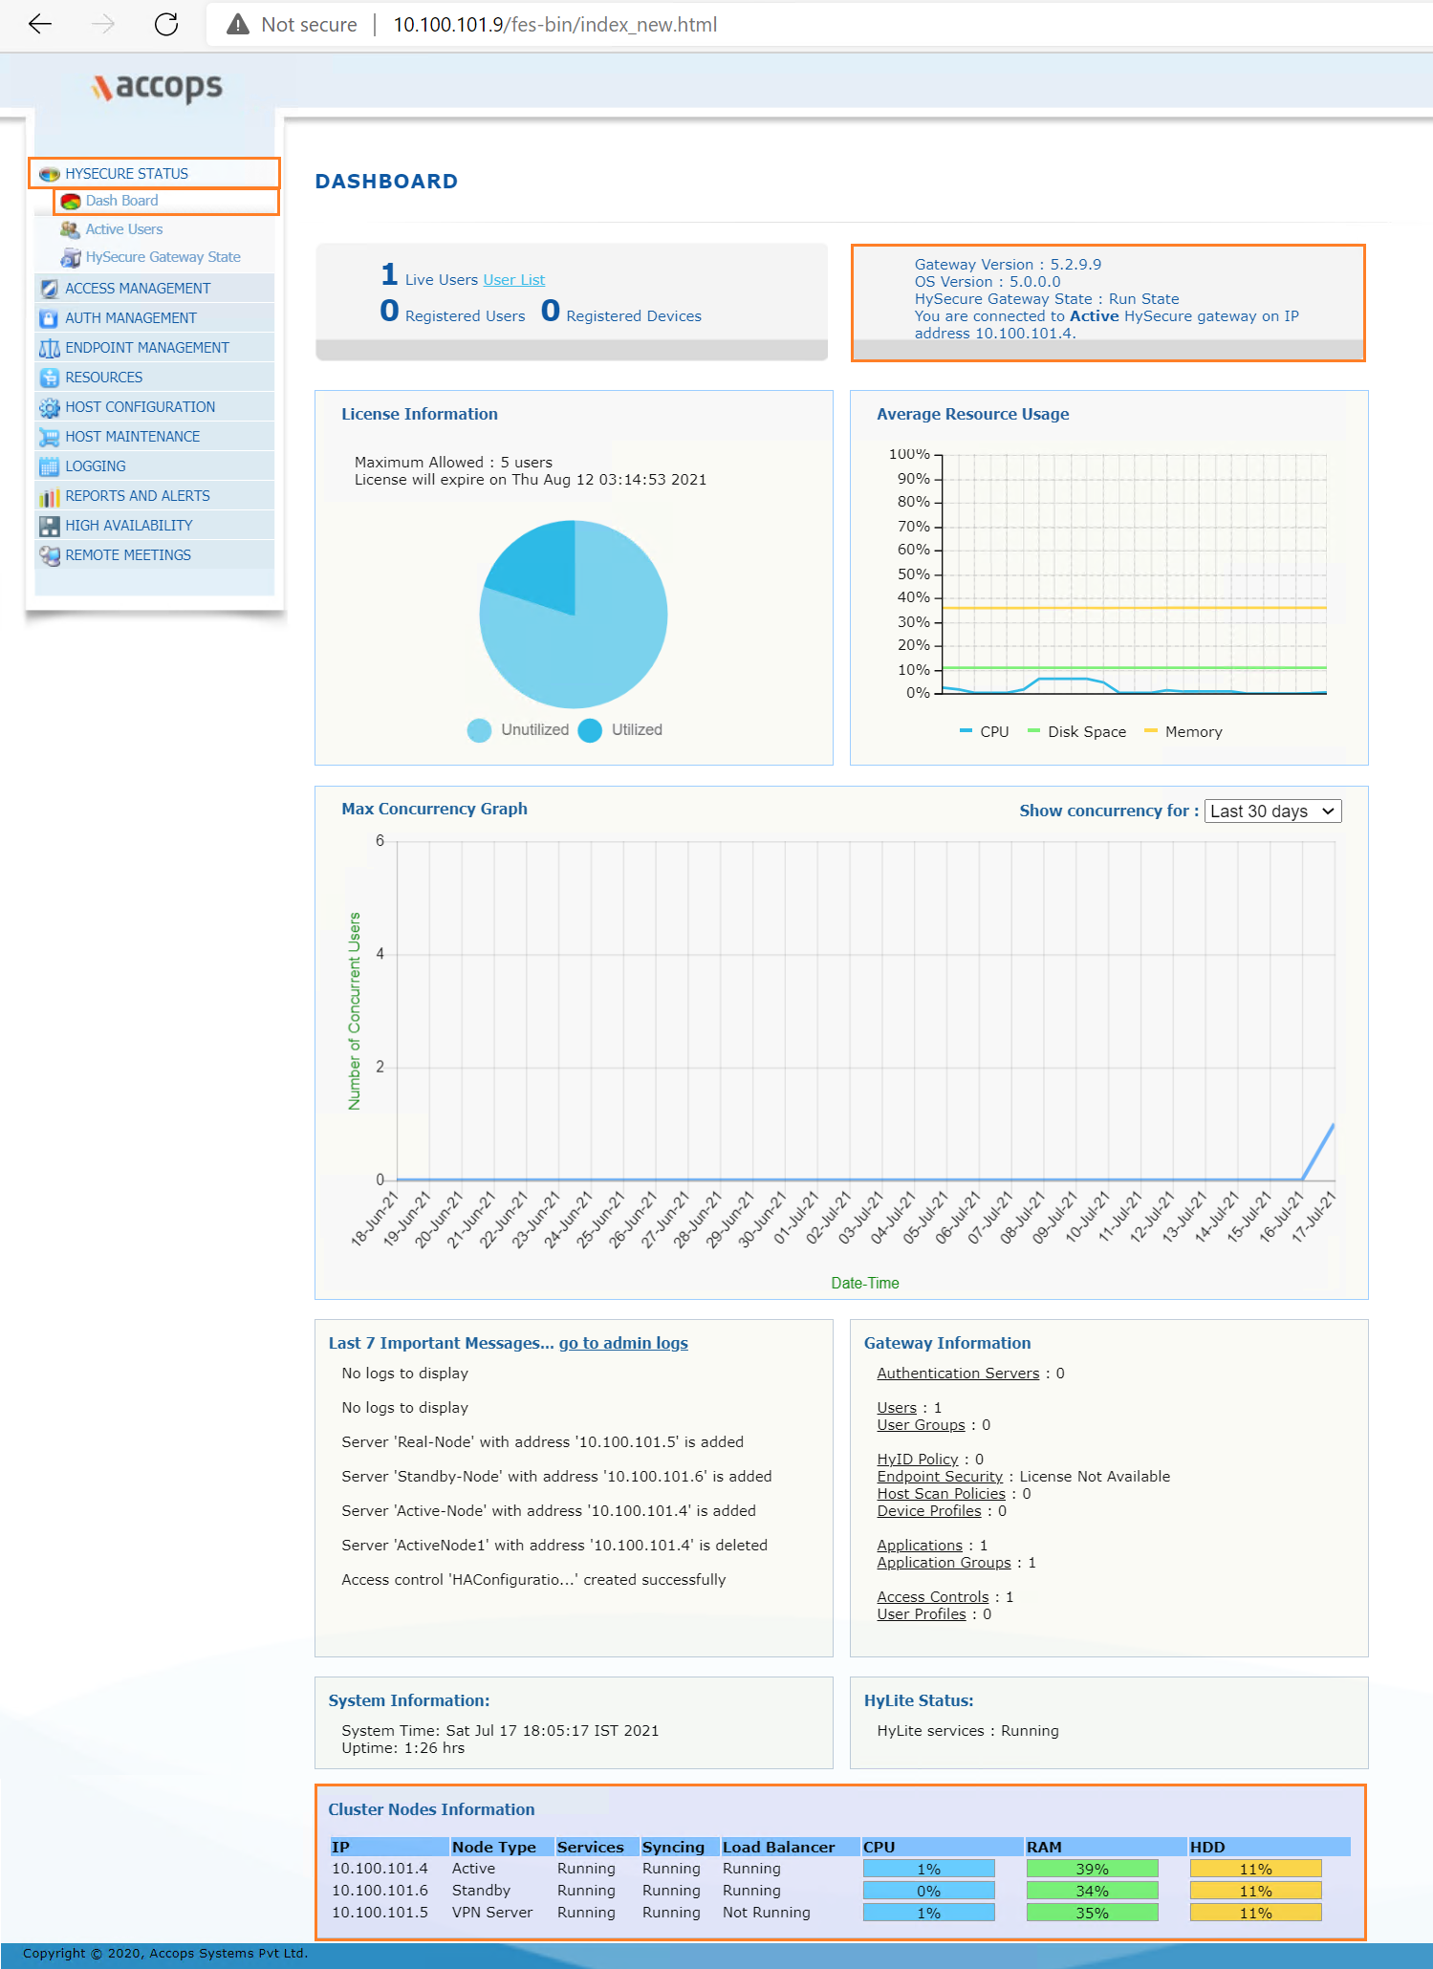Open the Application Groups link
This screenshot has height=1969, width=1433.
pyautogui.click(x=944, y=1563)
